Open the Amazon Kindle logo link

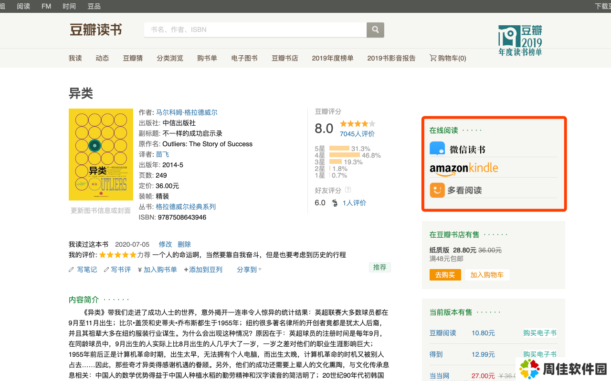tap(464, 169)
